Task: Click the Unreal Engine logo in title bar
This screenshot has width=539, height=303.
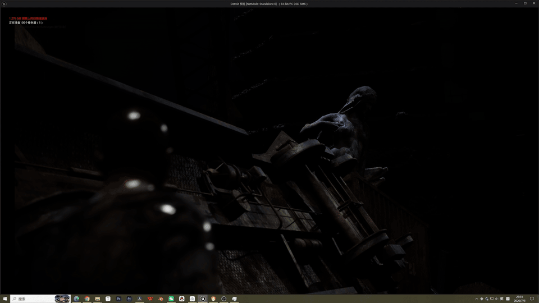Action: tap(4, 4)
